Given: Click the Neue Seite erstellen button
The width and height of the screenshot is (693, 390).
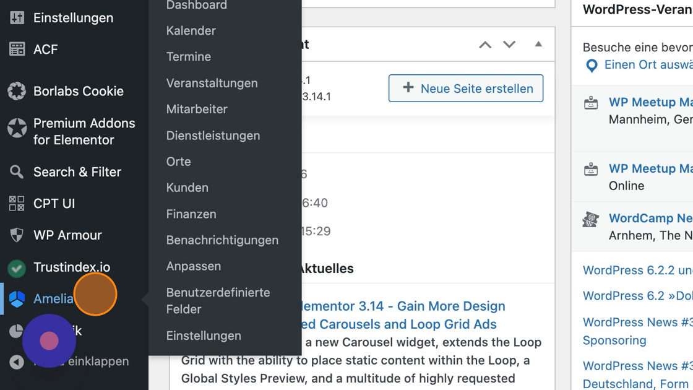Looking at the screenshot, I should [466, 89].
